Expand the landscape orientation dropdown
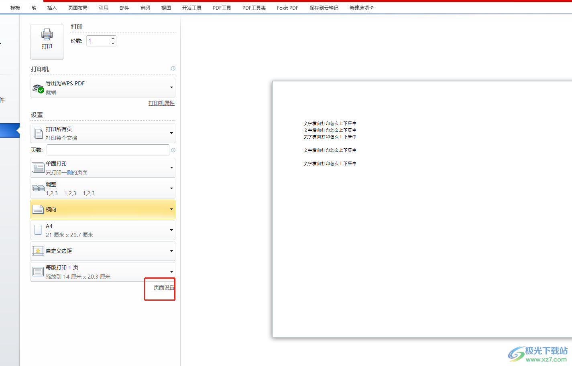572x366 pixels. pyautogui.click(x=171, y=209)
